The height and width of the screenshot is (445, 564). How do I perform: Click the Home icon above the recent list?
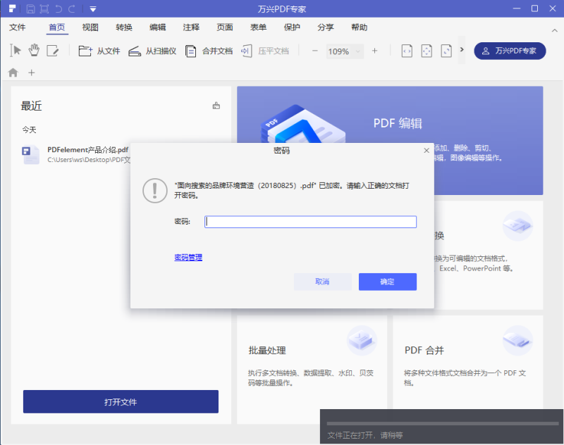(12, 72)
